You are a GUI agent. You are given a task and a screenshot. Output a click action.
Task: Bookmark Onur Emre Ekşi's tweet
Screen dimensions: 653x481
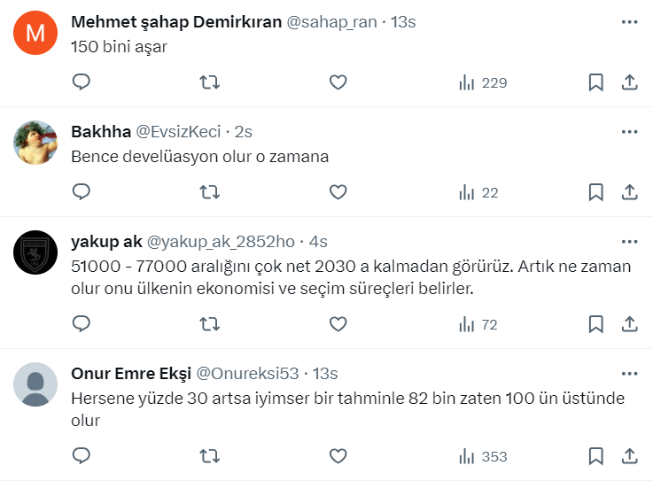(x=596, y=456)
